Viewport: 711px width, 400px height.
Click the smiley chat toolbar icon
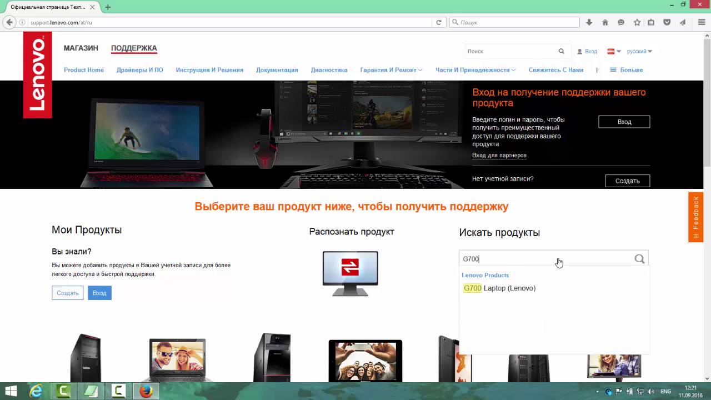621,22
